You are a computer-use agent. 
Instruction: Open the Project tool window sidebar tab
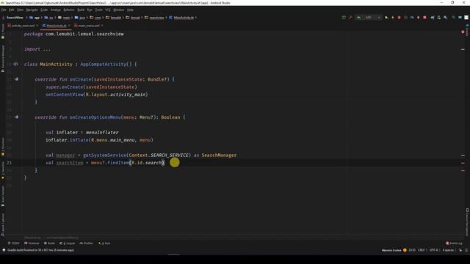tap(3, 32)
